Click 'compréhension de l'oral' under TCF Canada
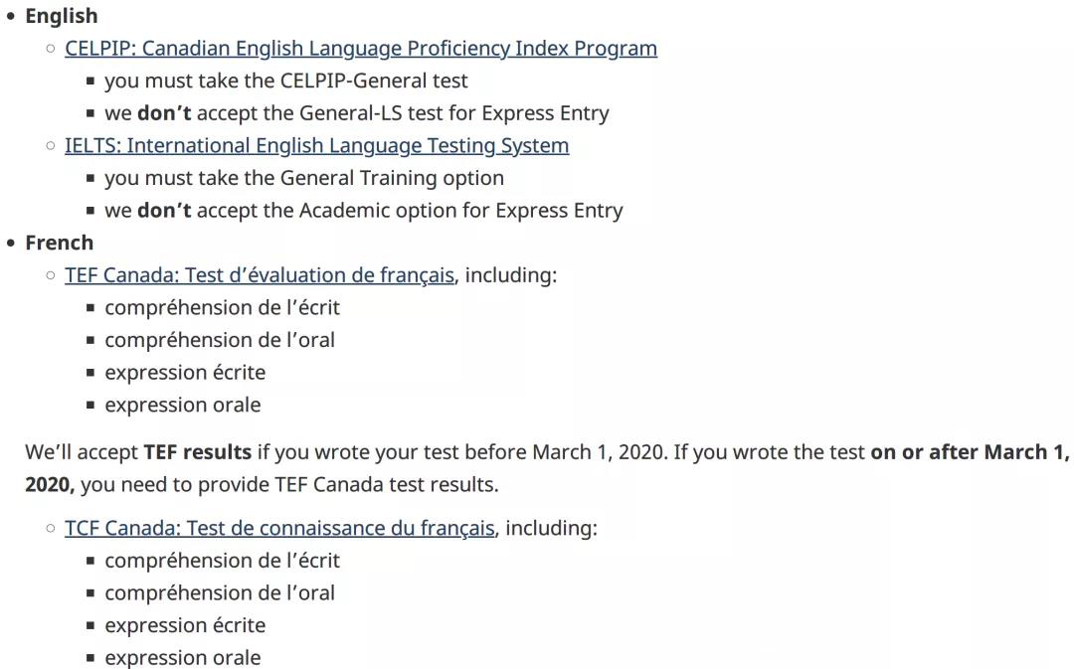1074x669 pixels. pyautogui.click(x=220, y=593)
